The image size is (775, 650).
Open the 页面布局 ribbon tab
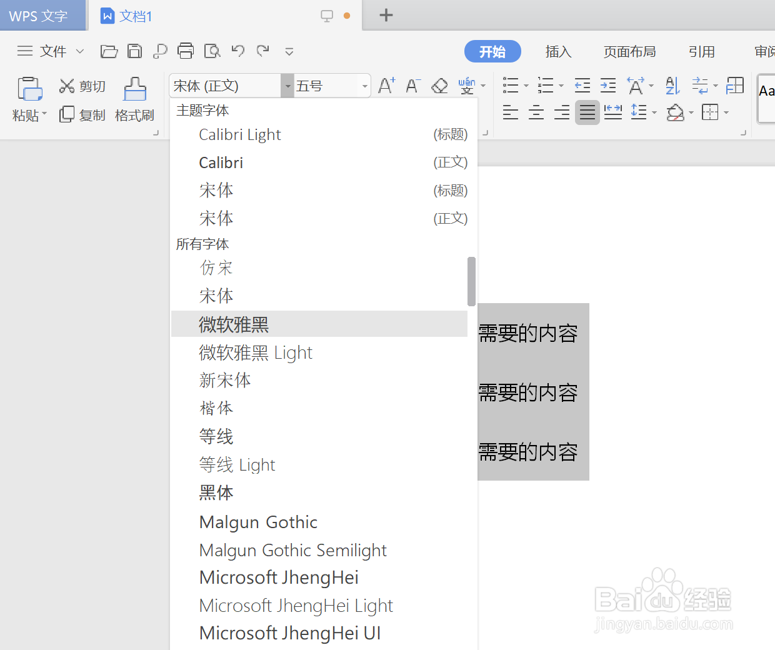tap(629, 51)
